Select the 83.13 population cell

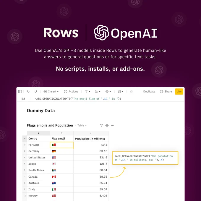91,151
